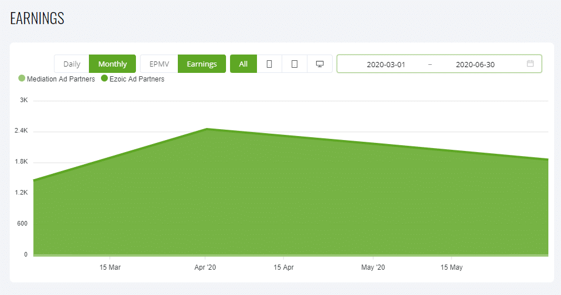The width and height of the screenshot is (561, 295).
Task: Select the Monthly view button
Action: click(x=112, y=64)
